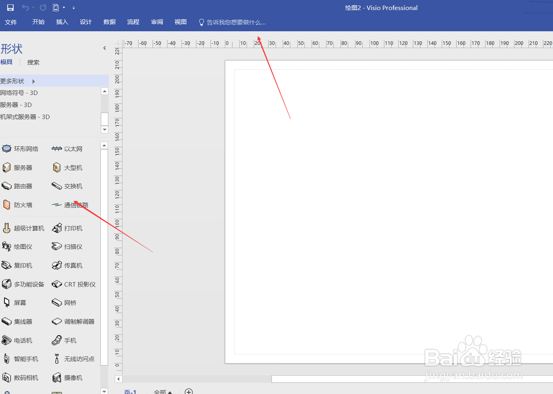Click the canvas horizontal scrollbar thumb
This screenshot has height=394, width=553.
coord(412,379)
